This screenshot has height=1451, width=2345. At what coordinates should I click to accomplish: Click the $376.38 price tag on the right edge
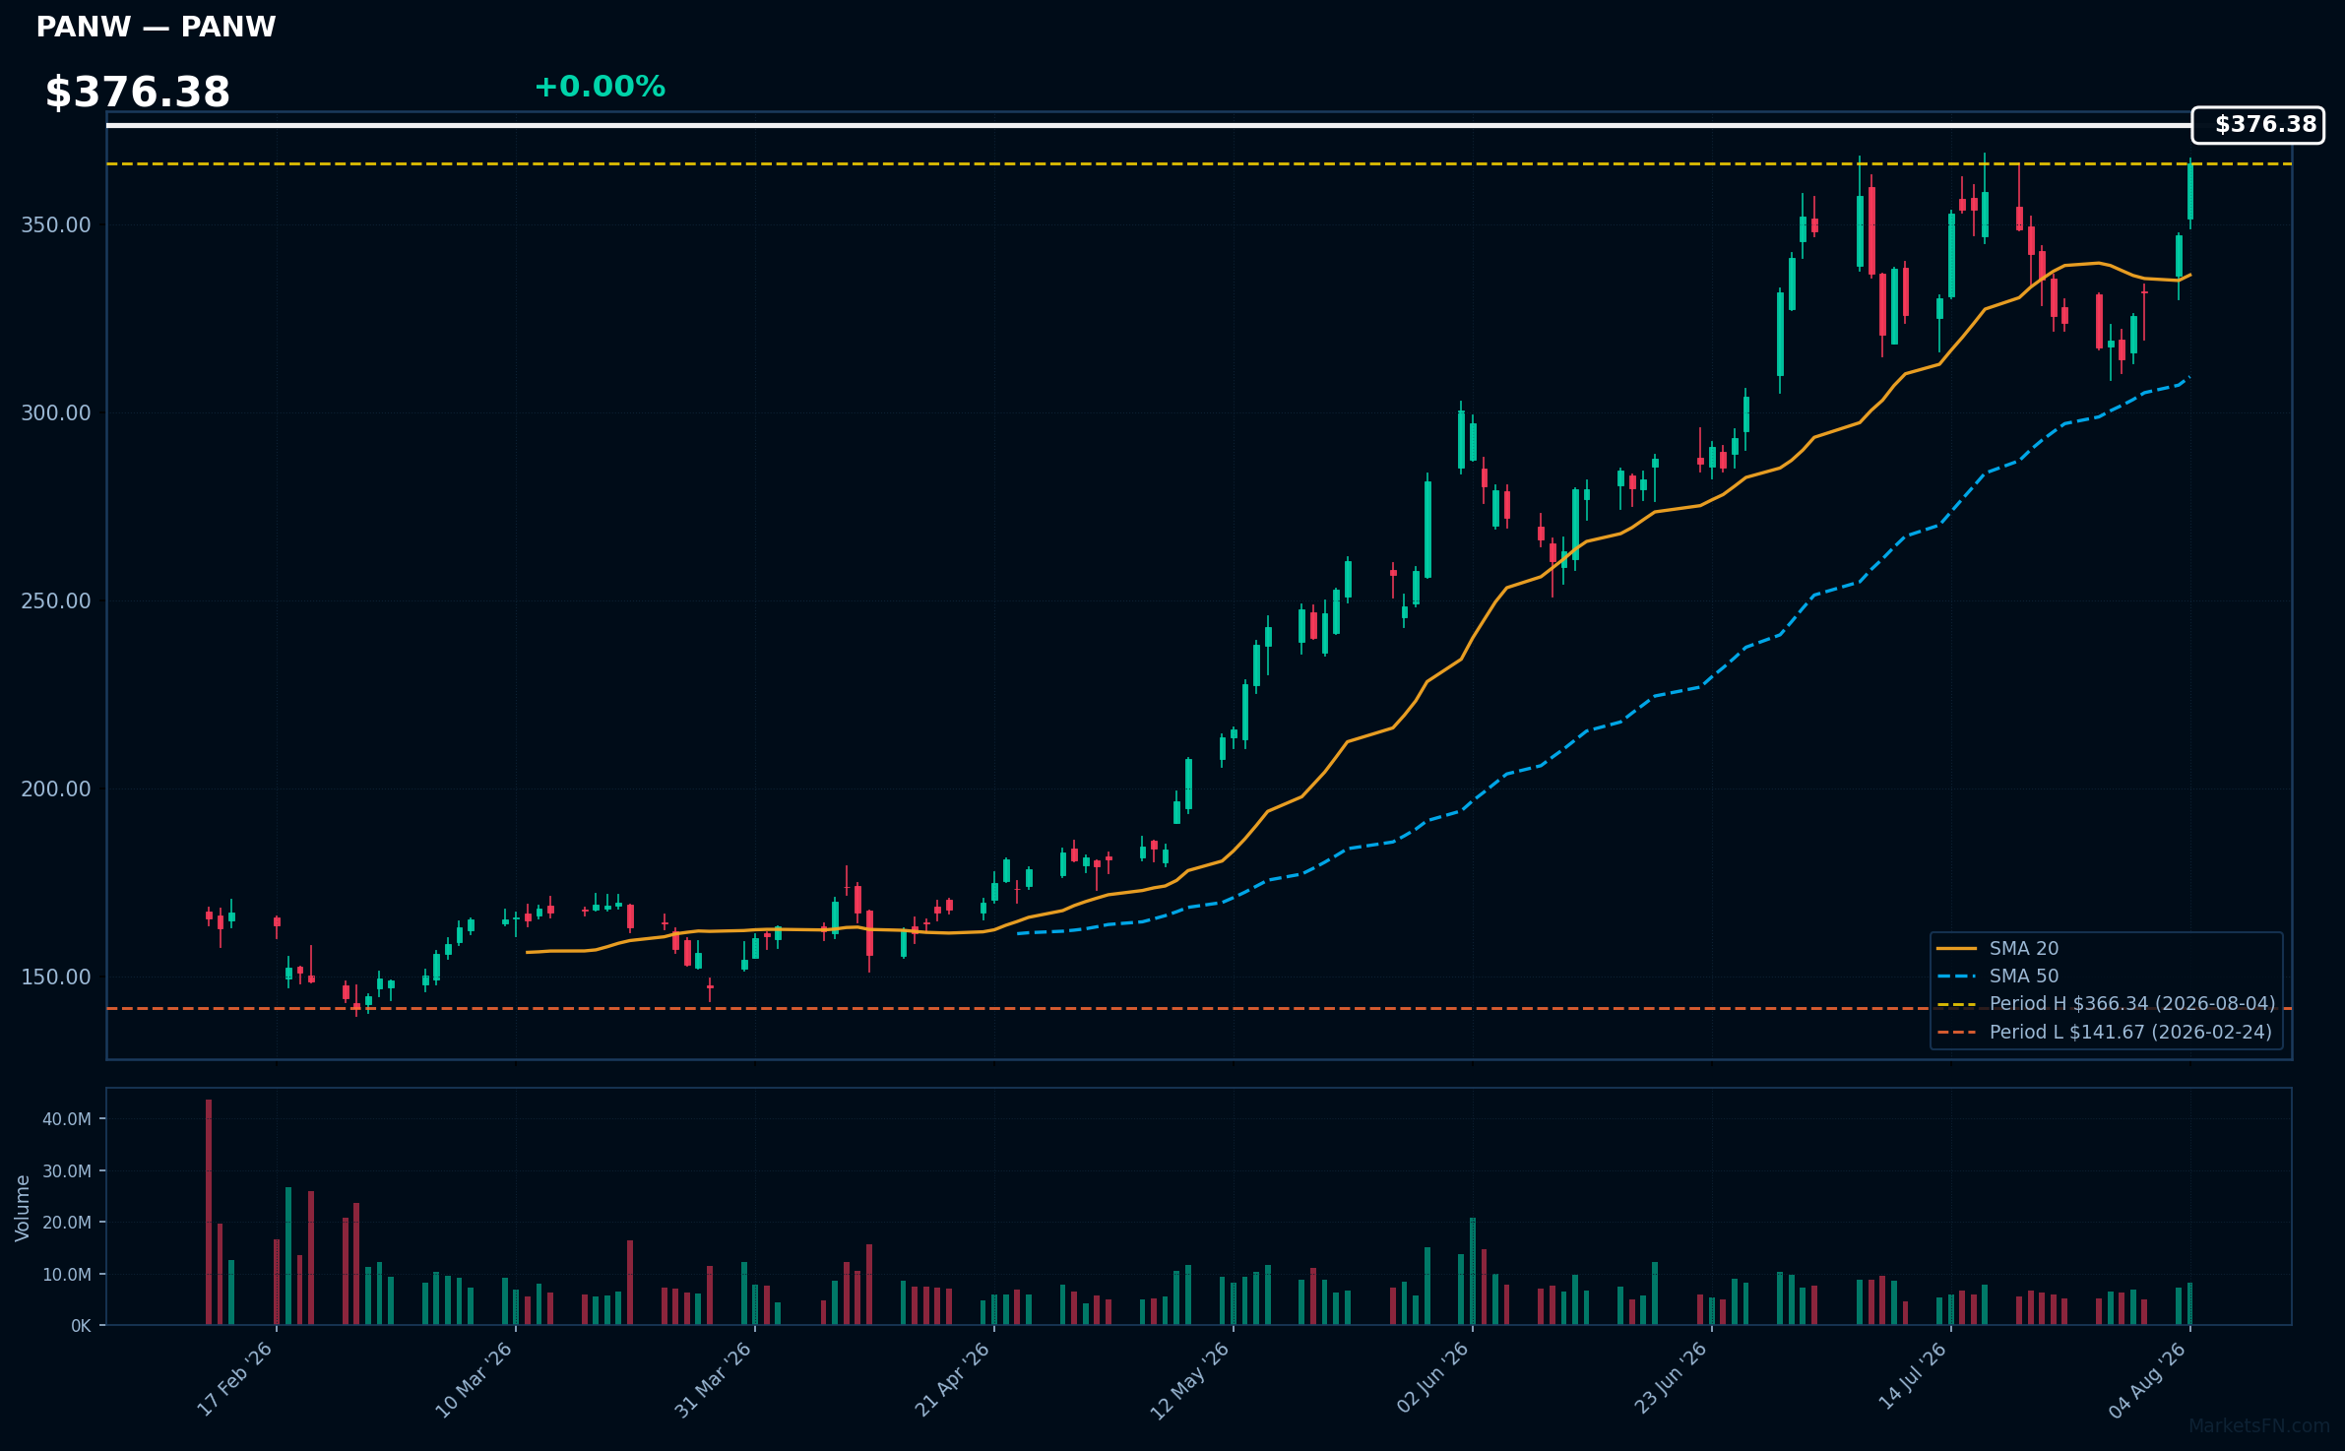(2258, 125)
